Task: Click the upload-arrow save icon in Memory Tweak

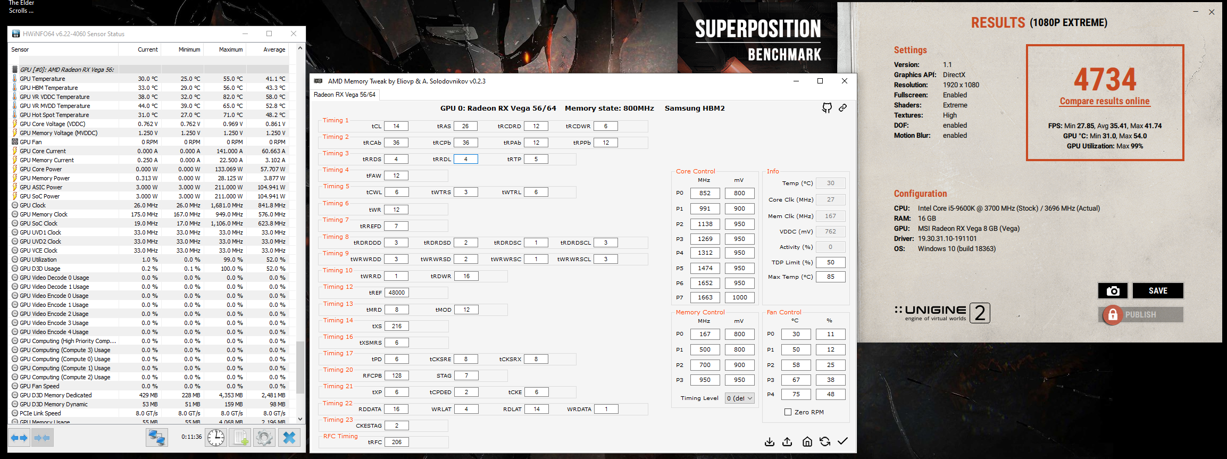Action: coord(788,441)
